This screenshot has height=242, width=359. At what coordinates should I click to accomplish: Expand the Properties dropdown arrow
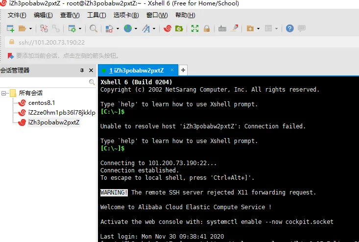click(x=80, y=29)
